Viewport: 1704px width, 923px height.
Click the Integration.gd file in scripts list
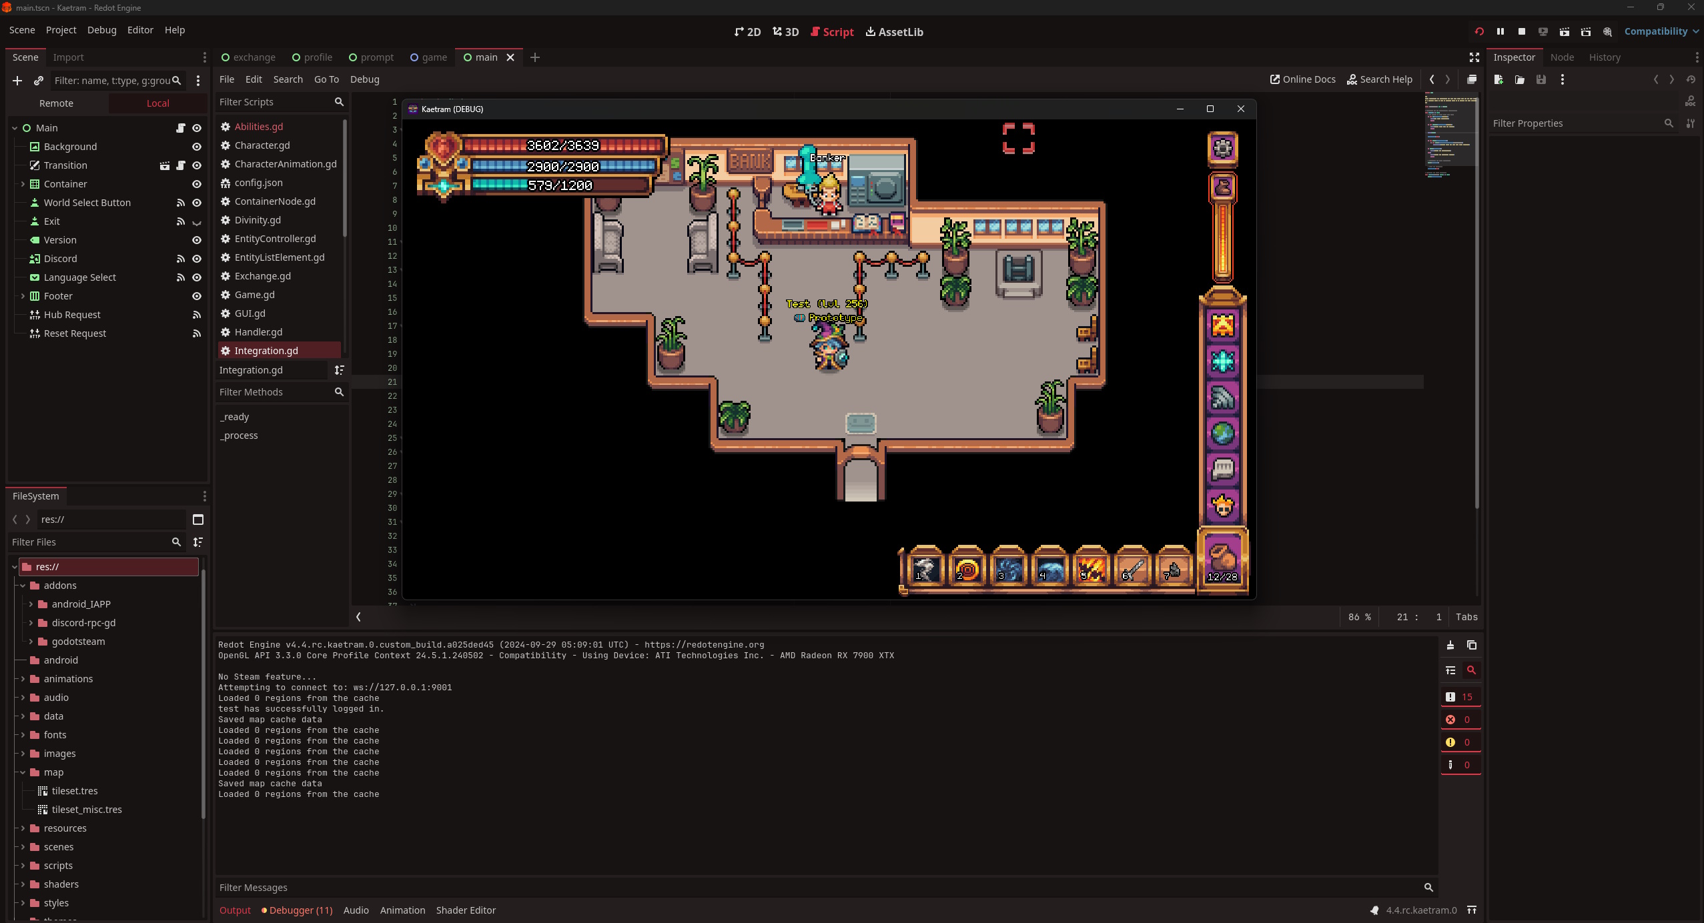266,350
